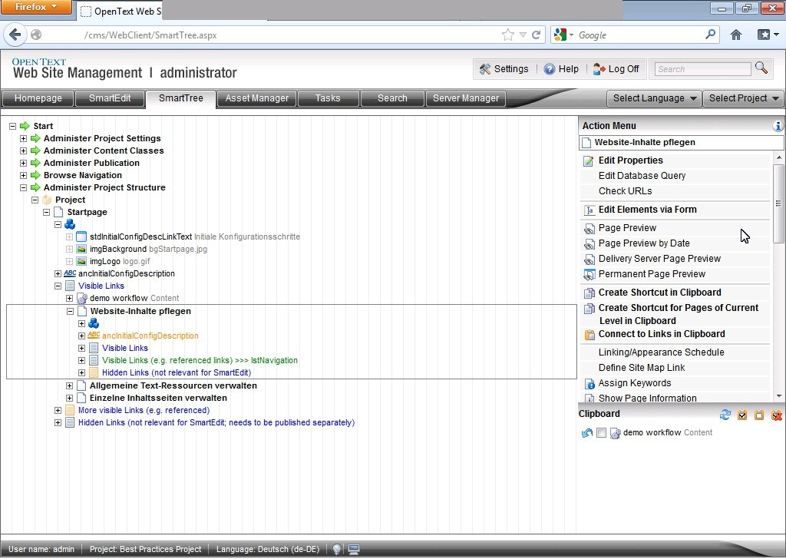Expand the Administer Publication node
786x559 pixels.
pyautogui.click(x=23, y=163)
